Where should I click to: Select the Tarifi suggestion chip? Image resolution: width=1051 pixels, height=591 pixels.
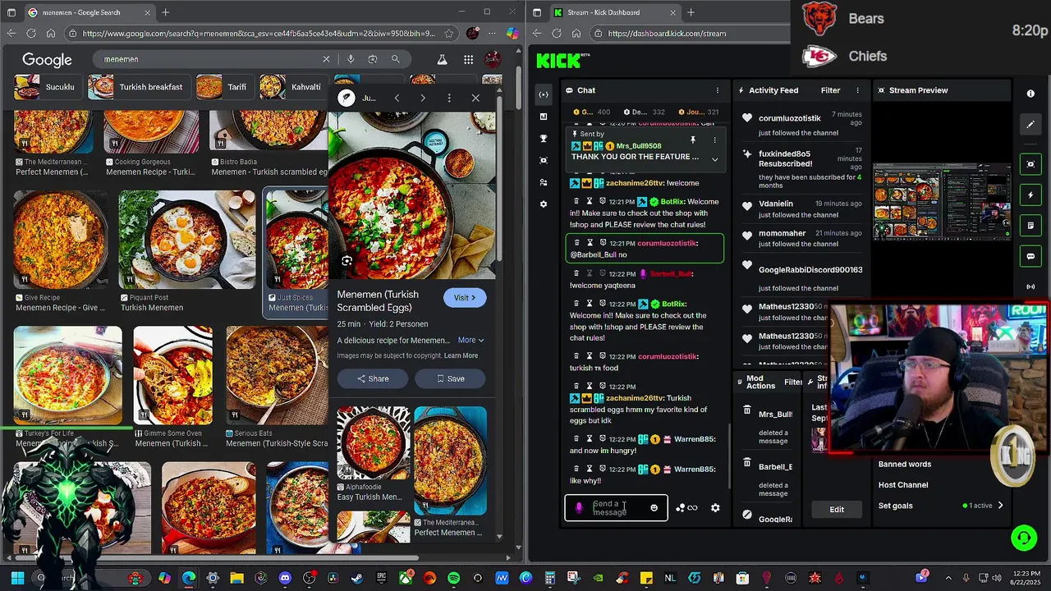tap(224, 86)
